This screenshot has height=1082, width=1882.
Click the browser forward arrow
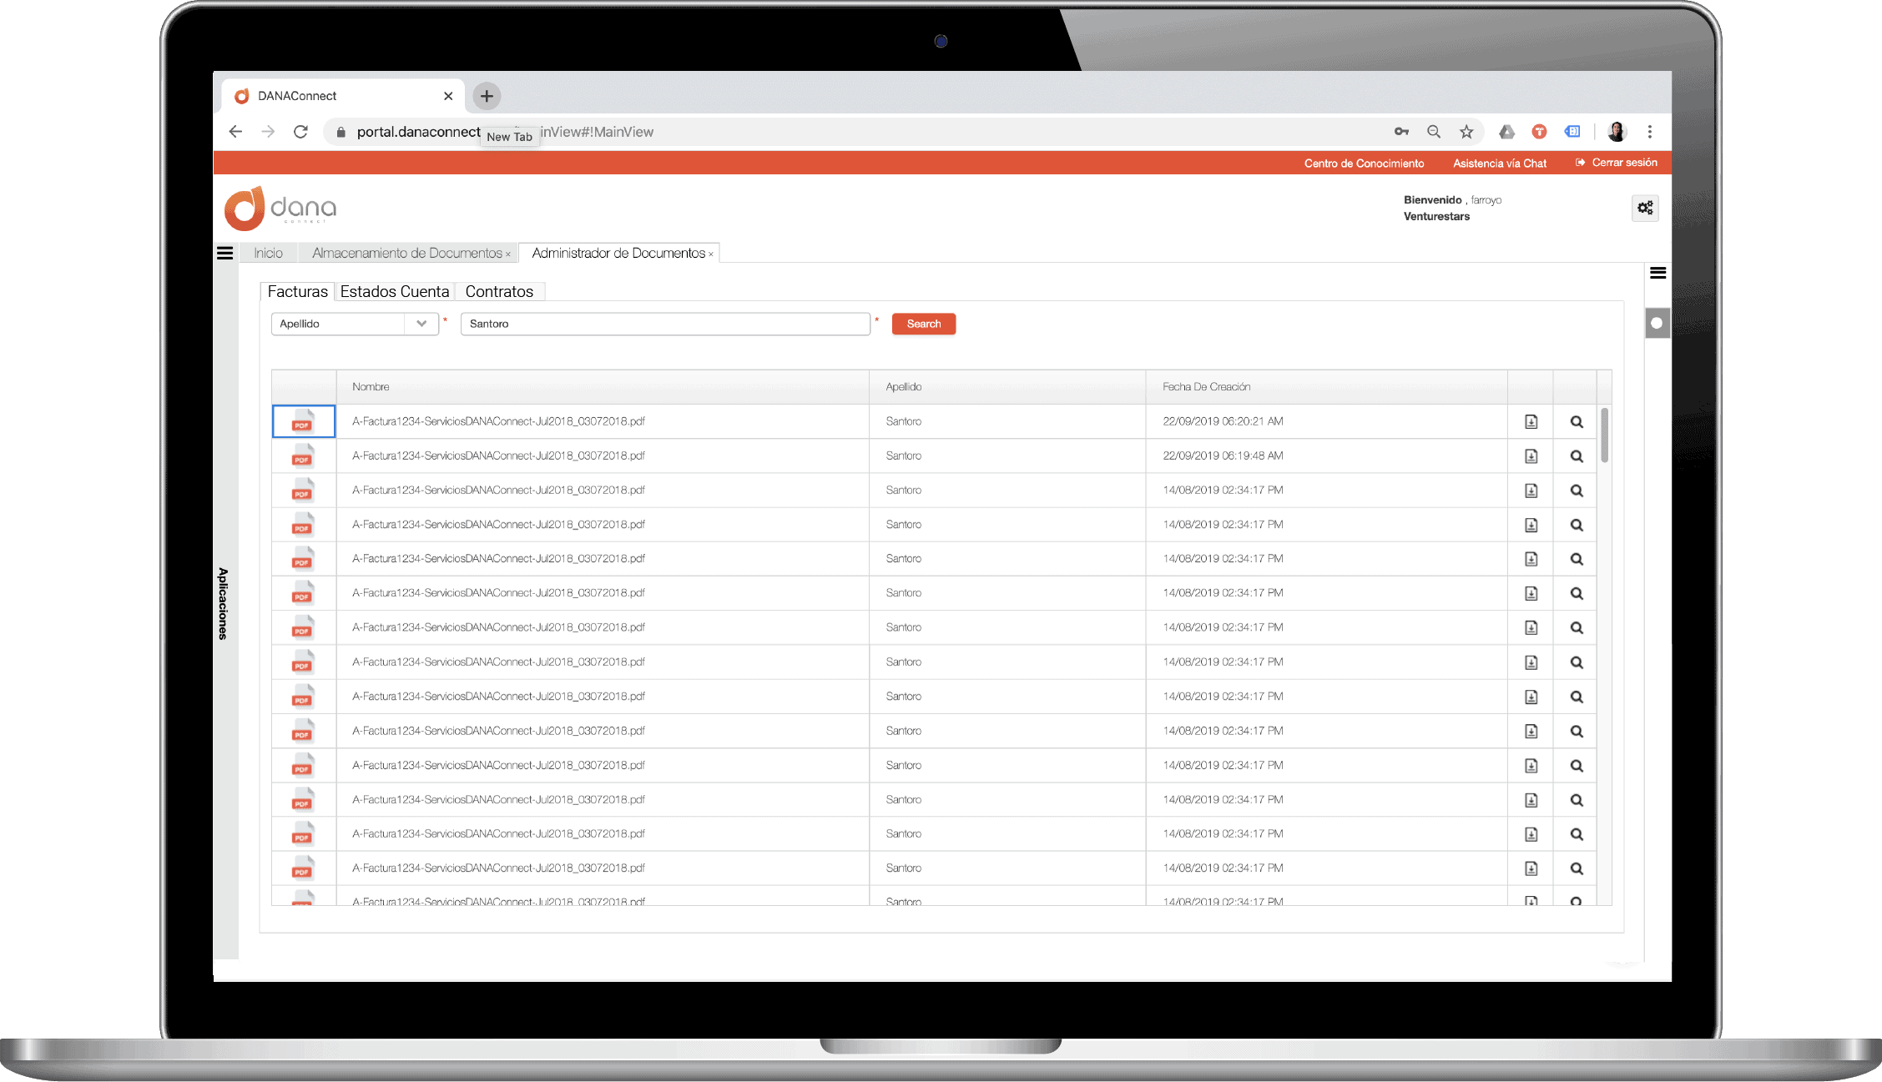268,132
